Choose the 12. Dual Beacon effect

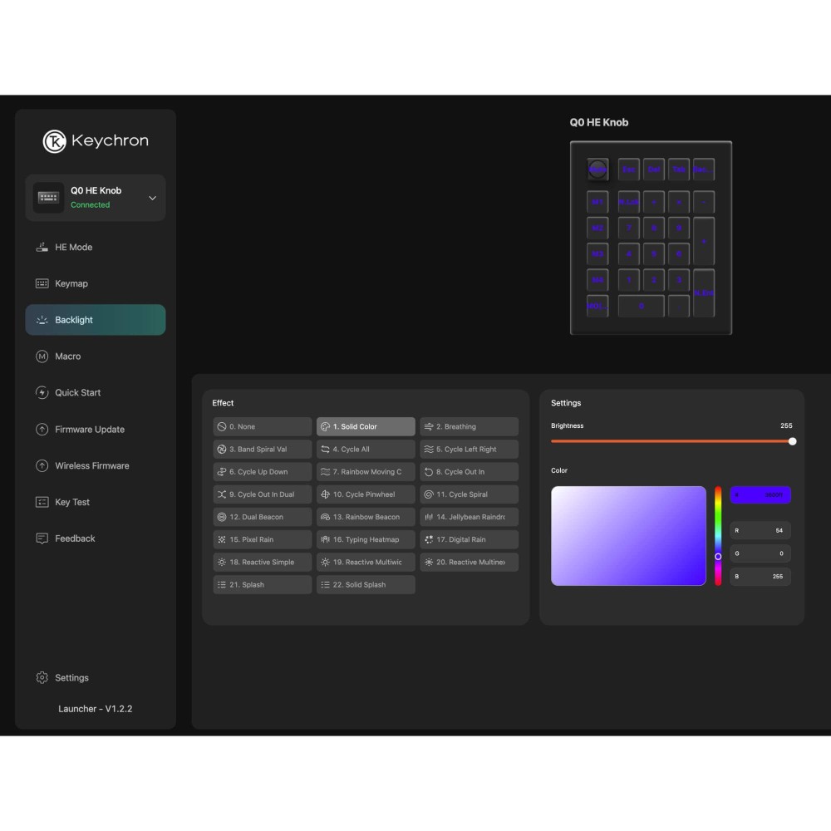coord(263,517)
